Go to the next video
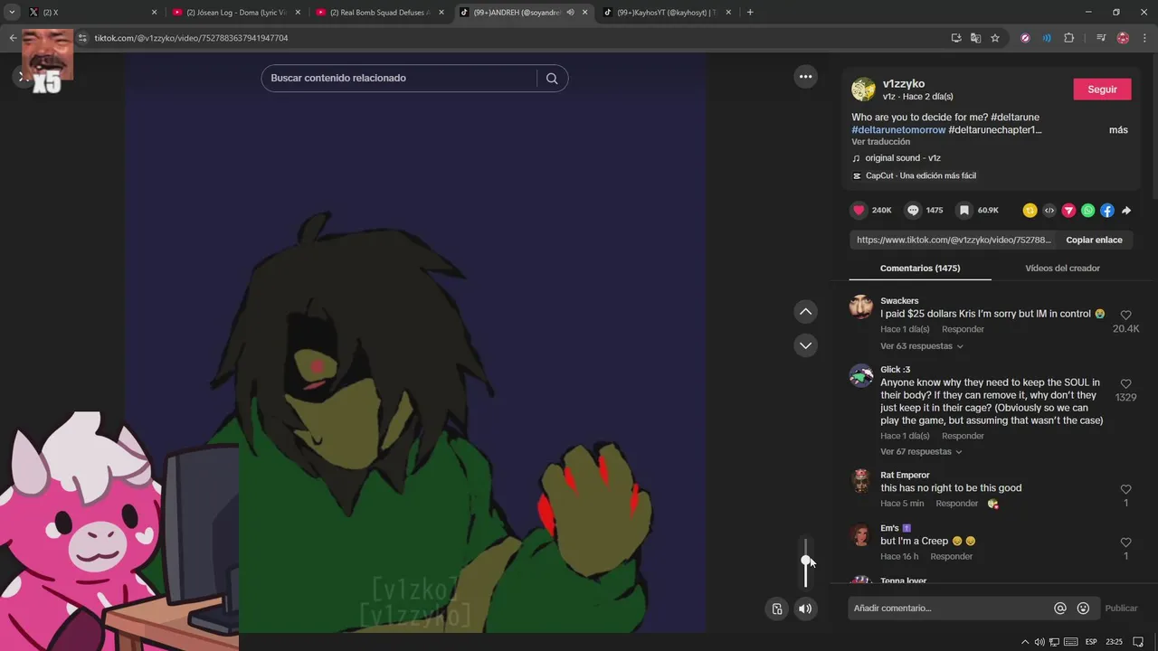Image resolution: width=1158 pixels, height=651 pixels. click(x=805, y=345)
